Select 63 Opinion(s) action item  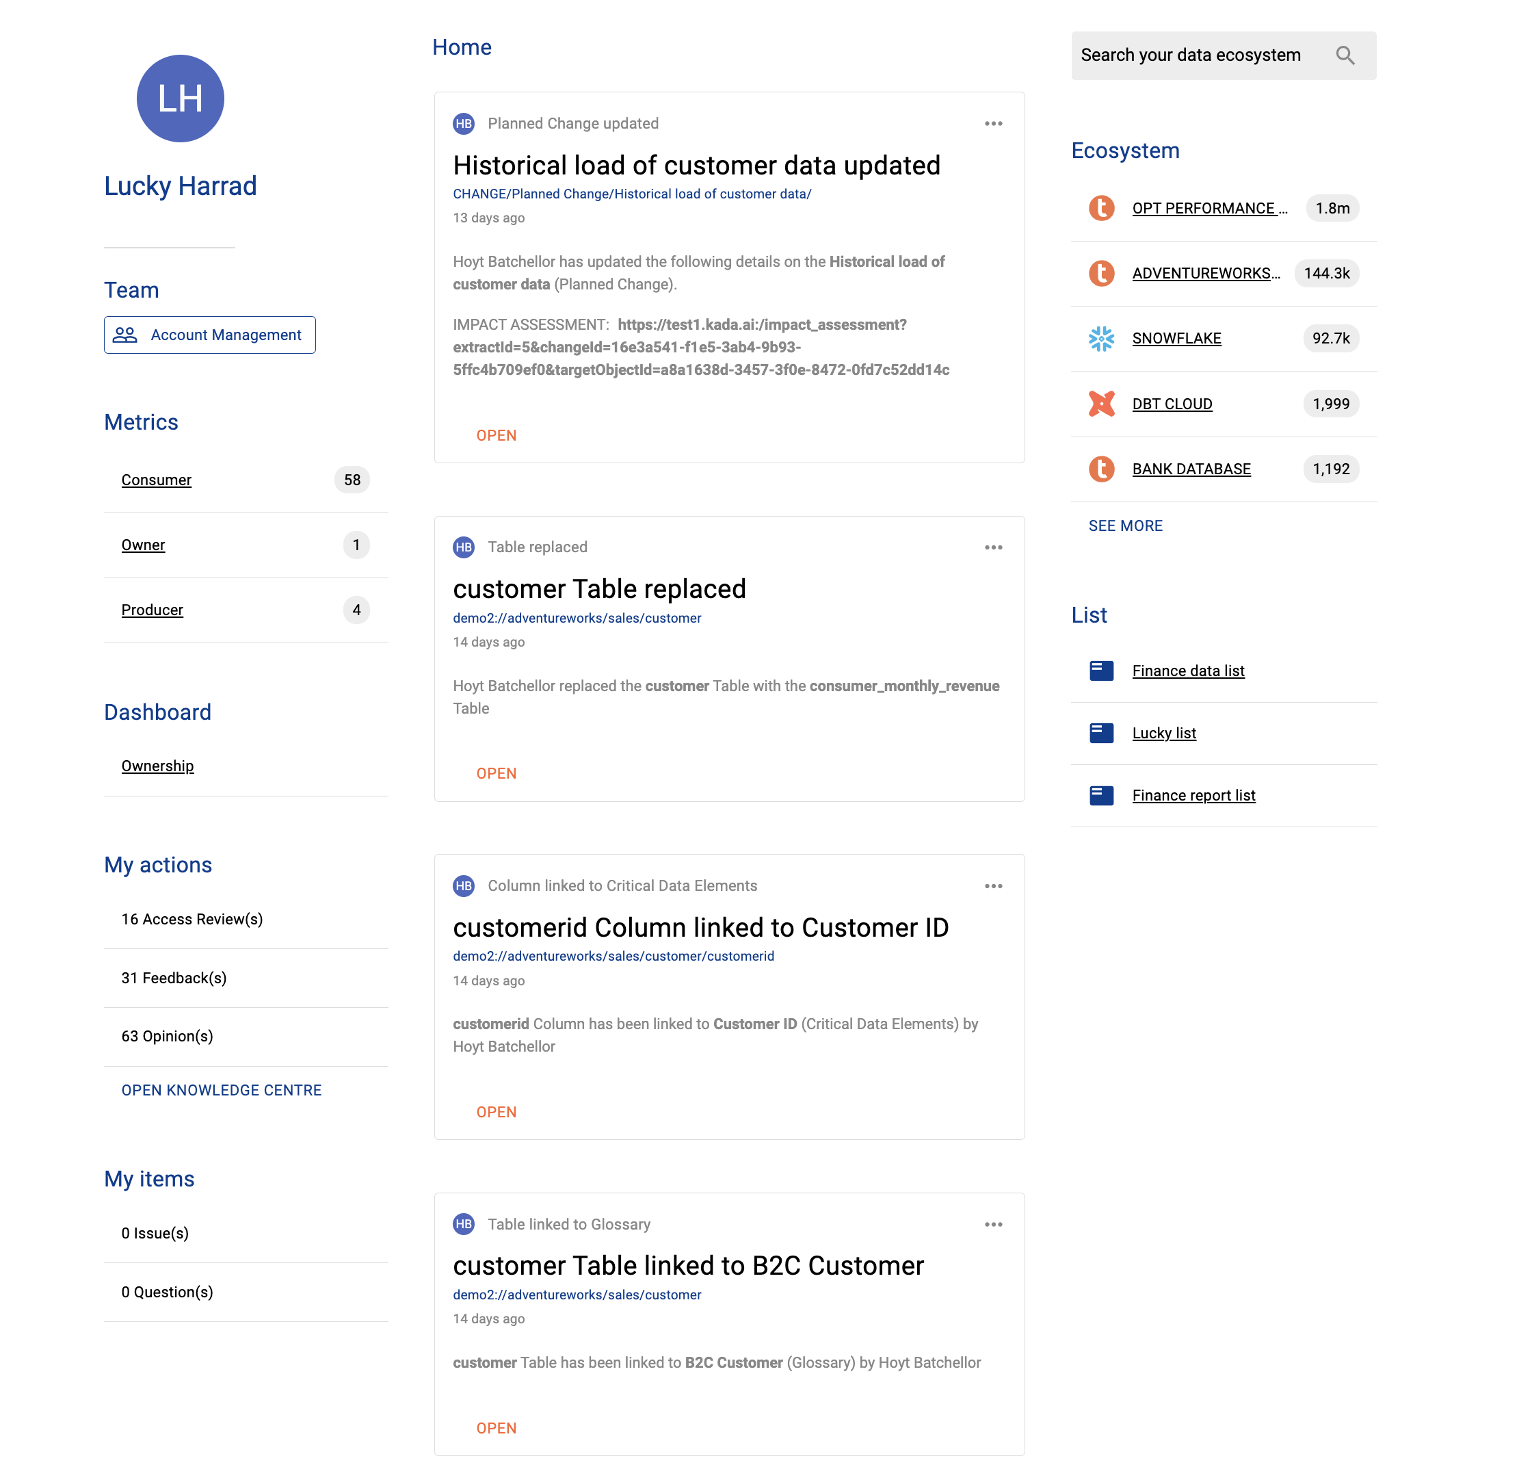[x=166, y=1037]
